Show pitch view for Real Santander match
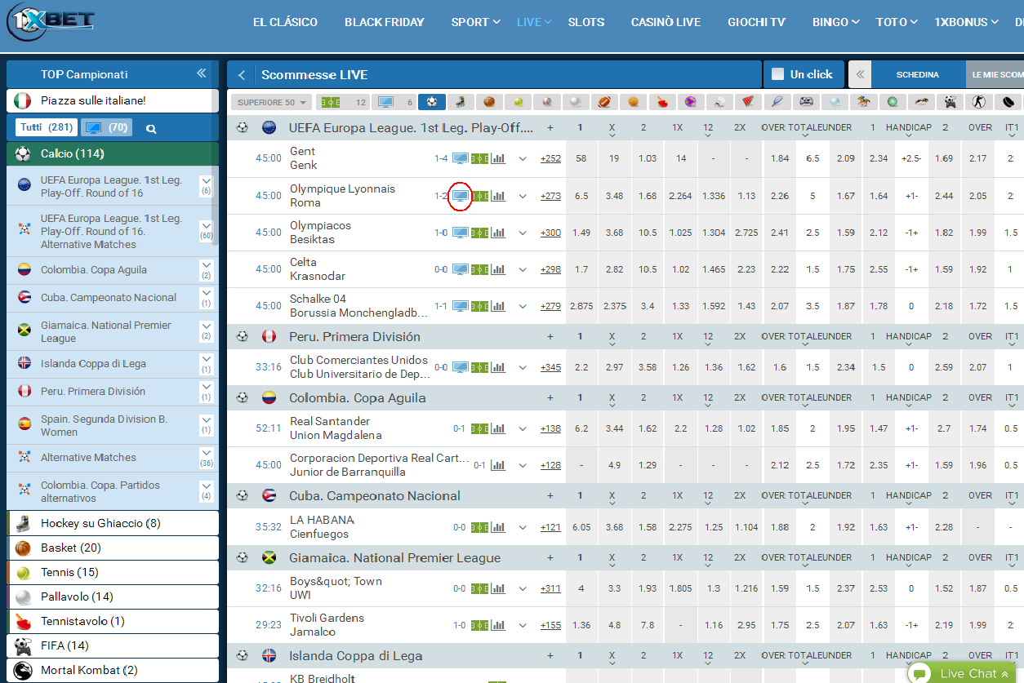This screenshot has height=683, width=1024. click(480, 428)
